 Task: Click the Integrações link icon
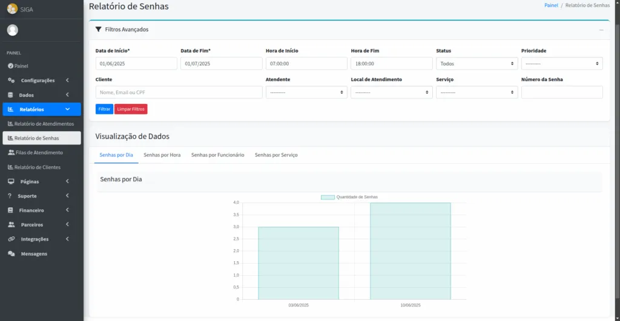[11, 239]
